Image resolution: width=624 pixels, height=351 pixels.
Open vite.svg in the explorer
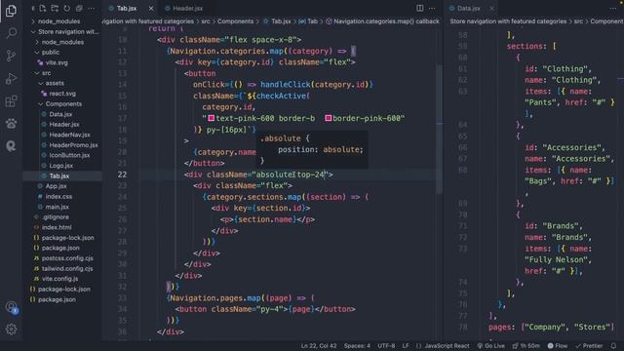tap(57, 62)
